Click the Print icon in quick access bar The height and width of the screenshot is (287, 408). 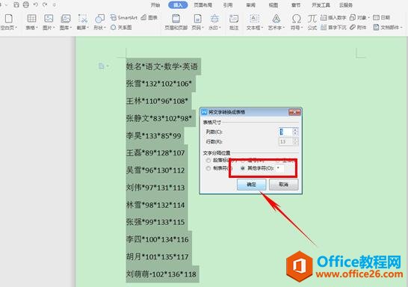point(26,4)
